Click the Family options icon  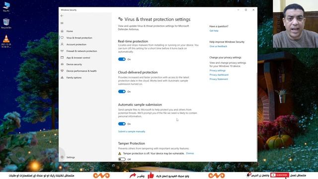coord(62,78)
